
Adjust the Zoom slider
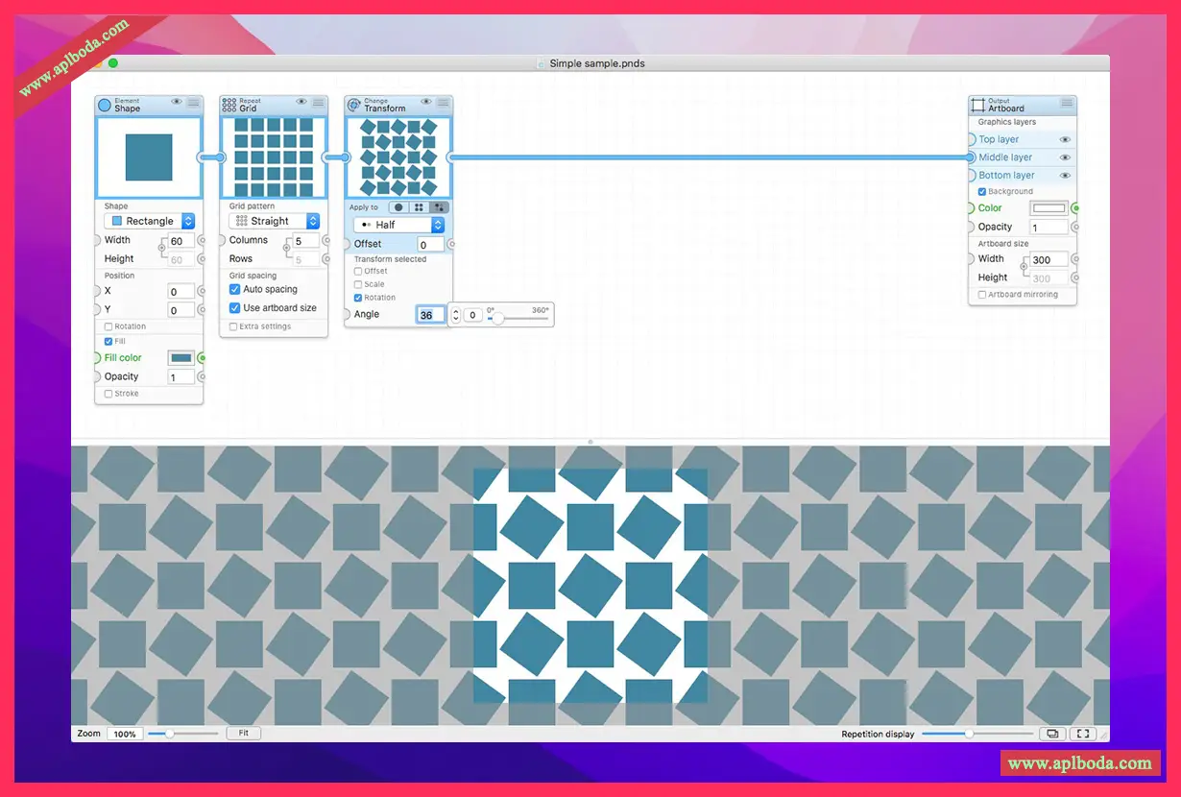tap(183, 734)
